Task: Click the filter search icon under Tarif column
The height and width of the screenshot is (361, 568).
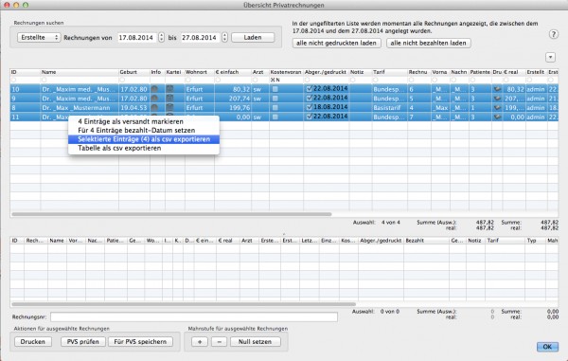Action: tap(376, 80)
